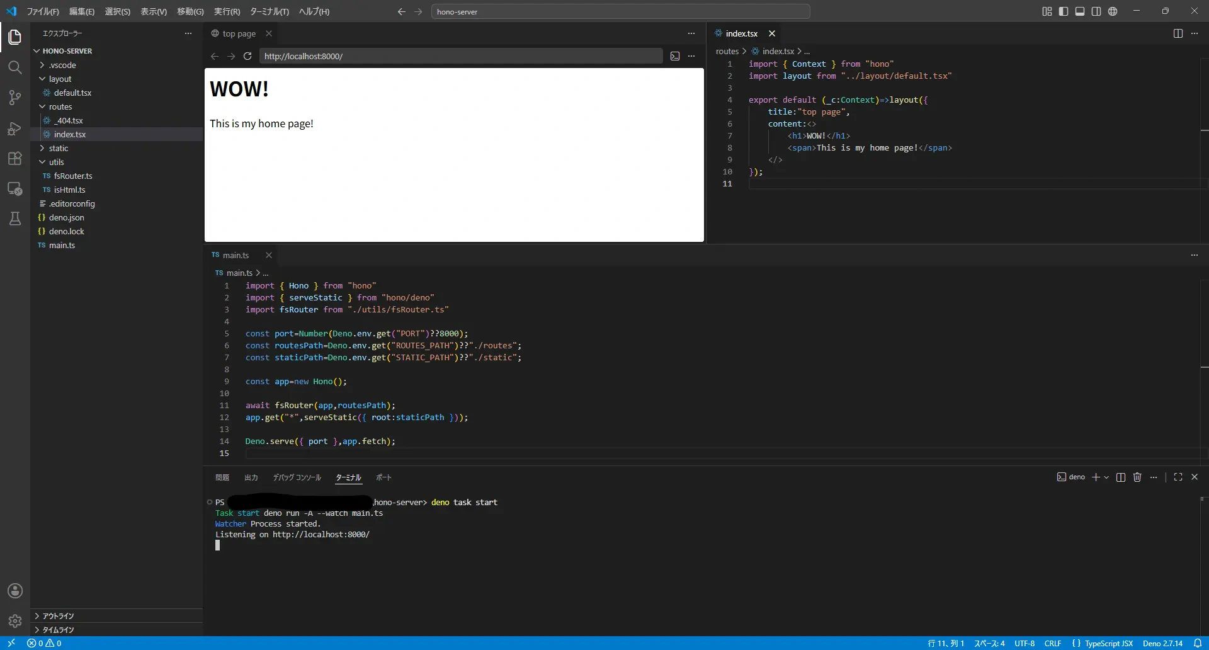Expand the static folder
Viewport: 1209px width, 650px height.
[x=59, y=148]
